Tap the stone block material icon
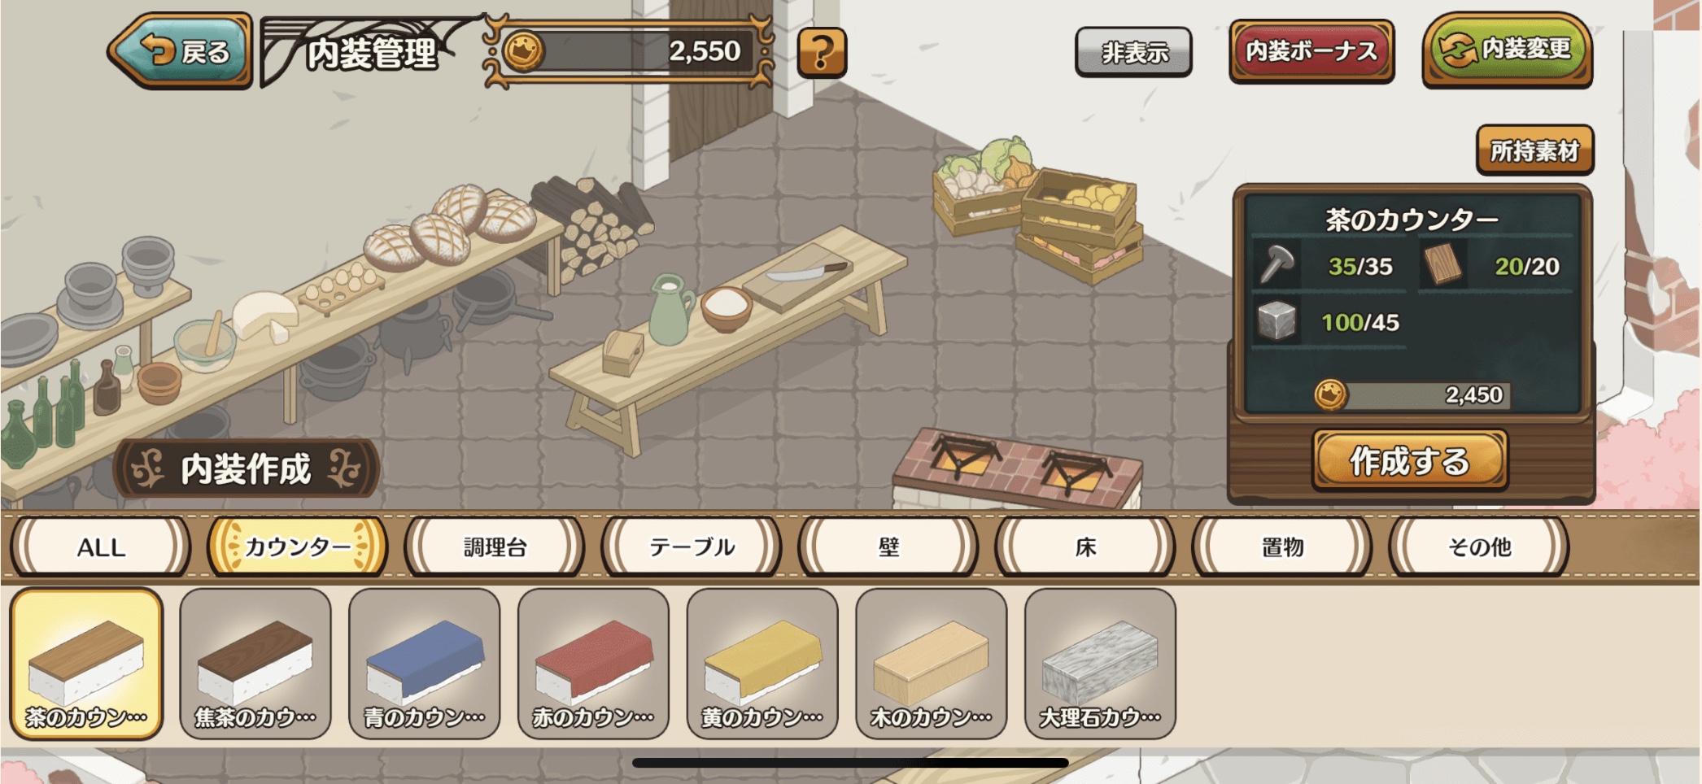The height and width of the screenshot is (784, 1702). coord(1276,320)
